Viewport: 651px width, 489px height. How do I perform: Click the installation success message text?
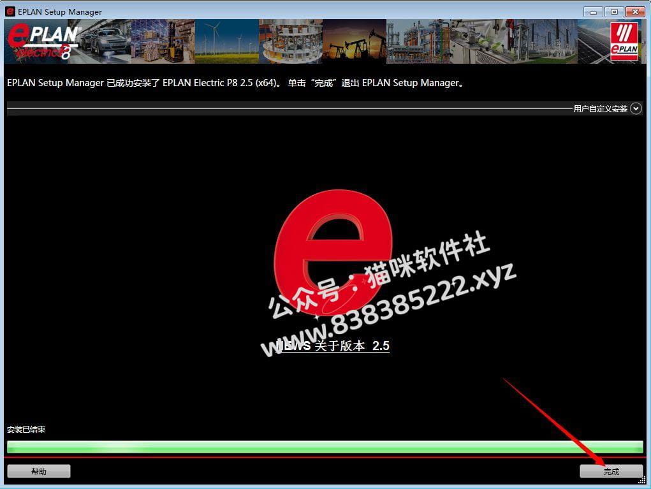235,83
